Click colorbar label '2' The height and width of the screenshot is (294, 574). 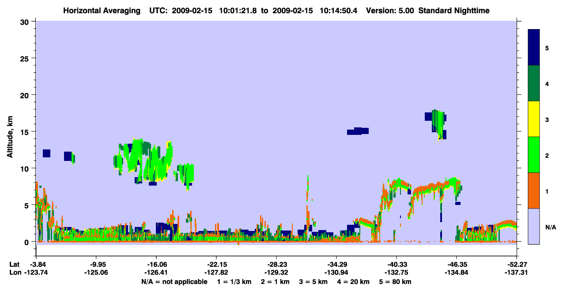pyautogui.click(x=547, y=155)
